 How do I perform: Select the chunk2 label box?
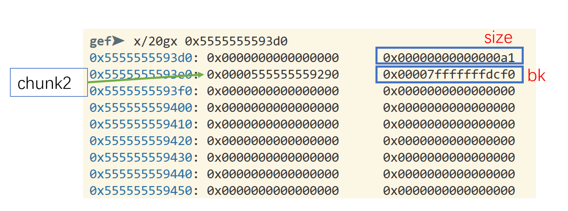click(49, 82)
